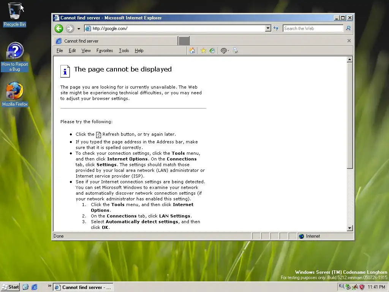Viewport: 389px width, 292px height.
Task: Expand the quick launch overflow chevron
Action: click(x=49, y=286)
